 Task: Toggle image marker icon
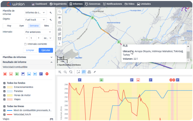coord(29,74)
